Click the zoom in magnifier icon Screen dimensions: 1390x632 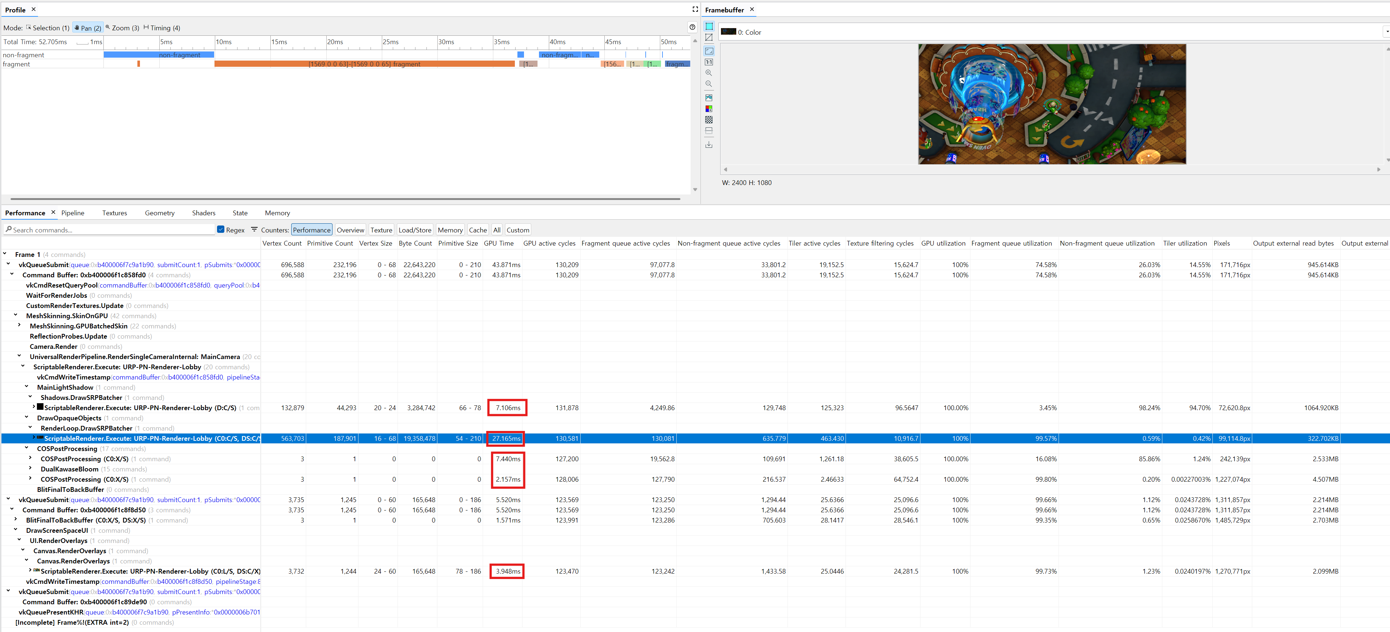pyautogui.click(x=709, y=73)
